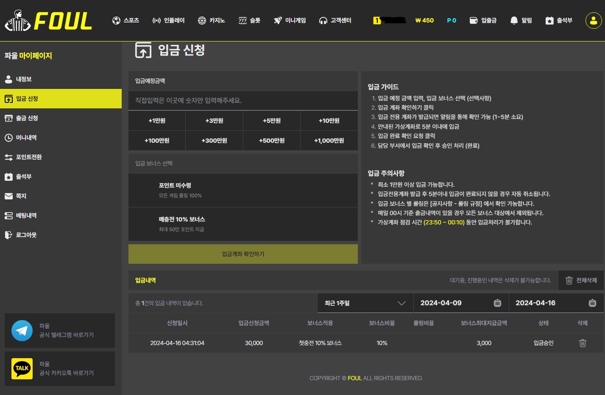The width and height of the screenshot is (605, 395).
Task: Delete the 30,000 deposit row via trash icon
Action: pos(583,343)
